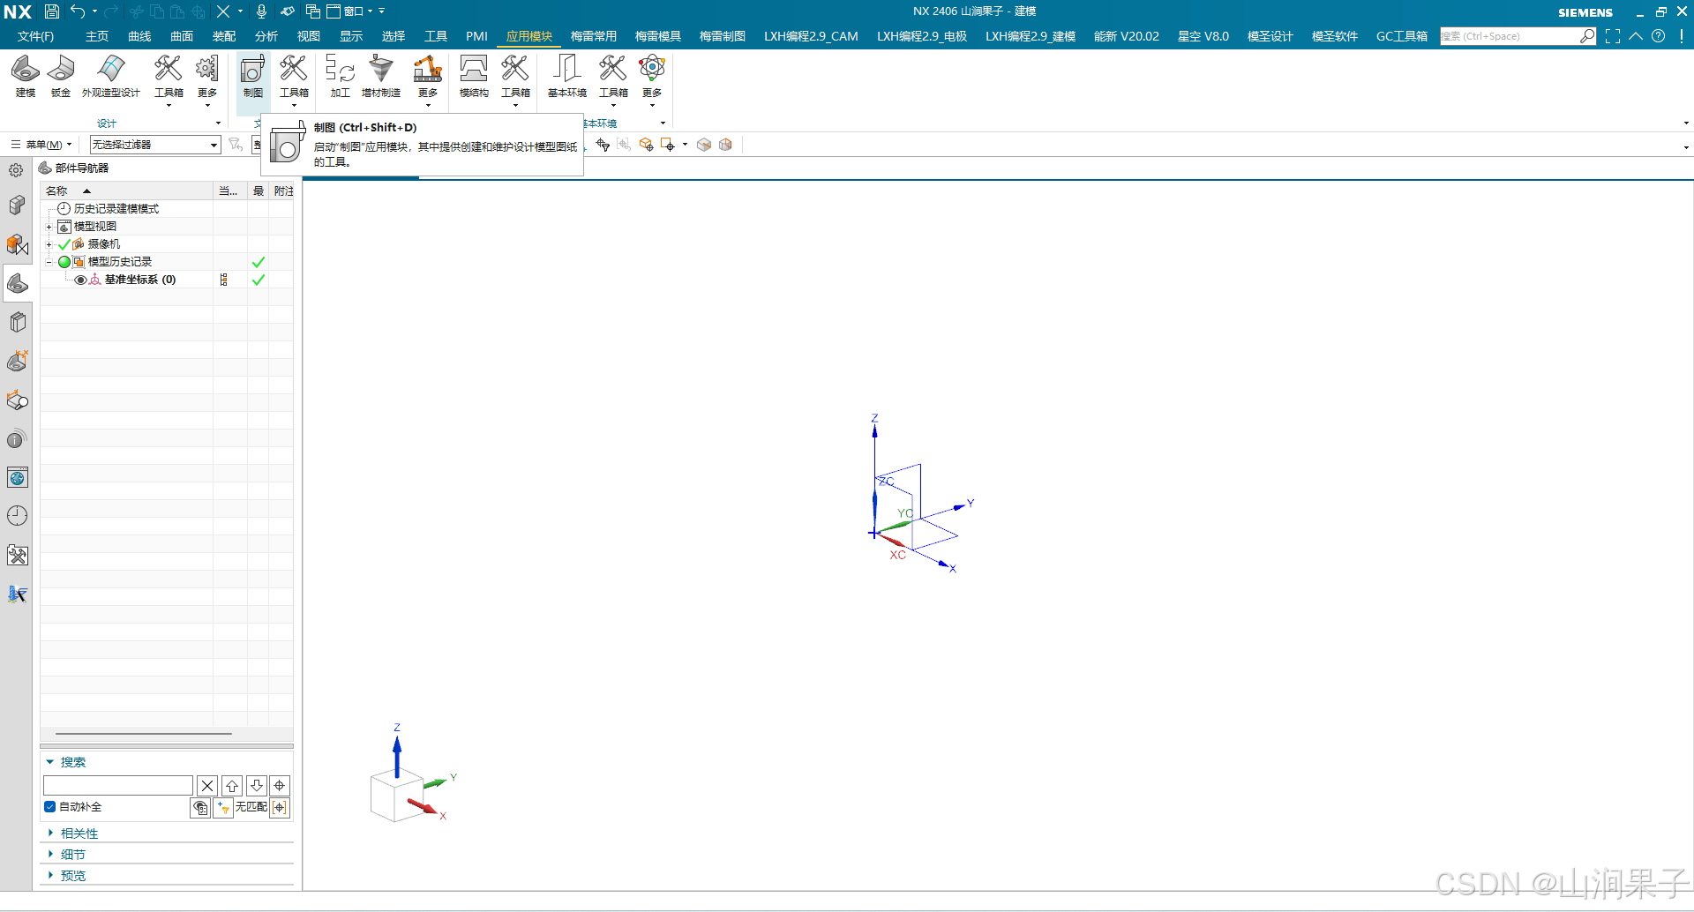Toggle the find-in-window bracket target button
Screen dimensions: 1694x912
pos(280,808)
